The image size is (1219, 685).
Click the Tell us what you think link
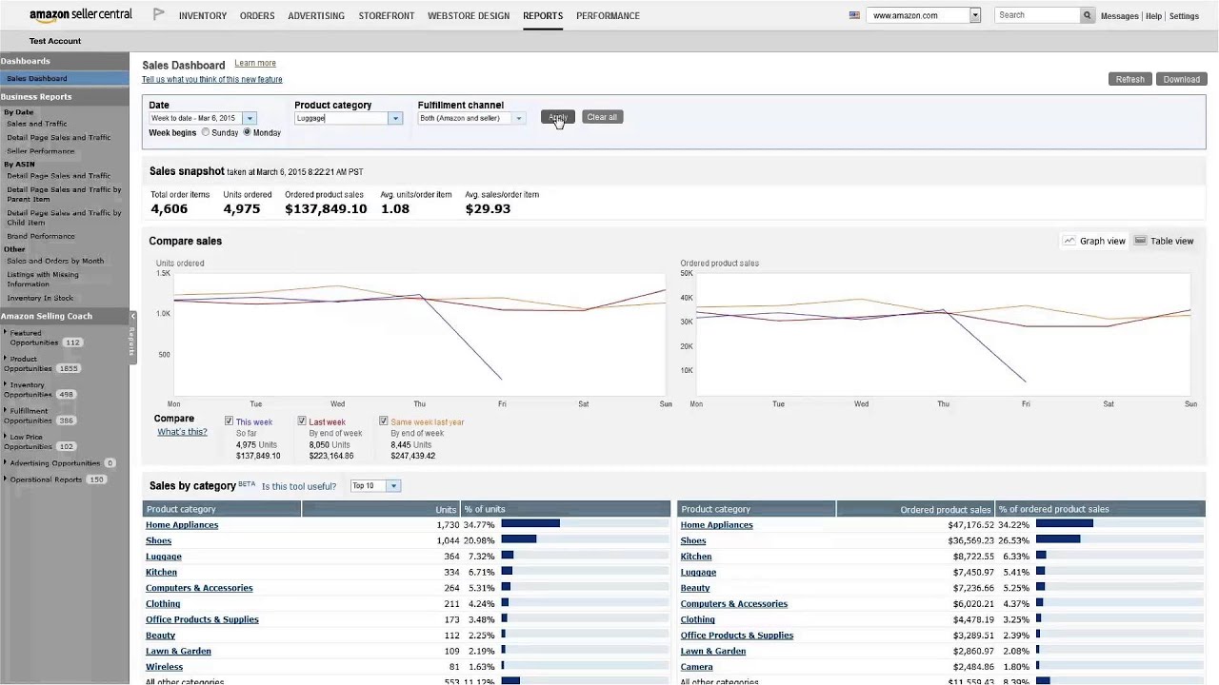click(212, 80)
